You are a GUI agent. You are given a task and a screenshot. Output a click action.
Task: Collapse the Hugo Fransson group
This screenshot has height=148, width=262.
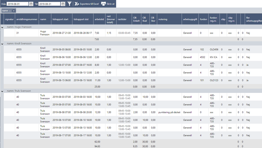[2, 27]
